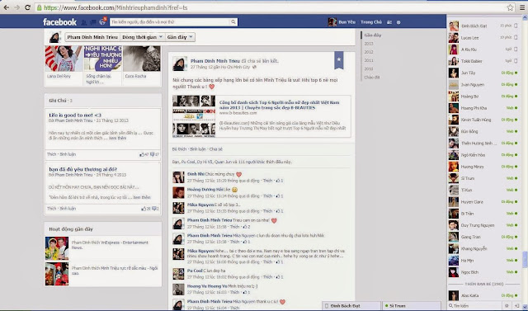Image resolution: width=528 pixels, height=311 pixels.
Task: Click the chat search magnifier icon
Action: click(450, 305)
